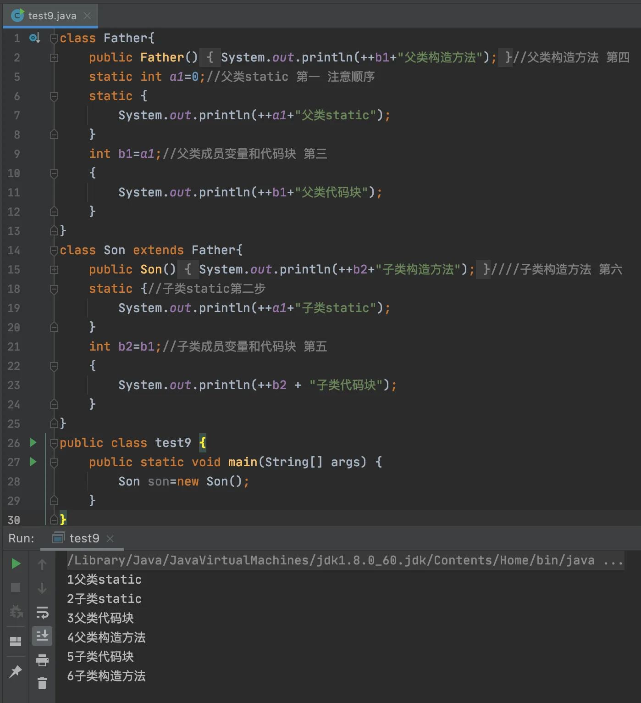The height and width of the screenshot is (703, 641).
Task: Click the debug/attach bug icon in Run panel
Action: click(16, 612)
